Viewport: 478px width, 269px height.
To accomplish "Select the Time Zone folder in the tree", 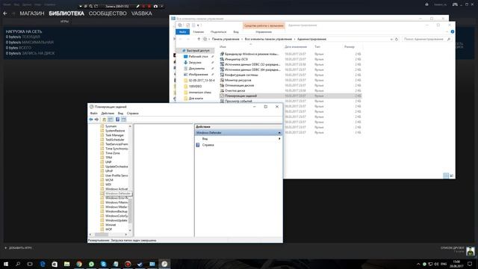I will pyautogui.click(x=113, y=153).
